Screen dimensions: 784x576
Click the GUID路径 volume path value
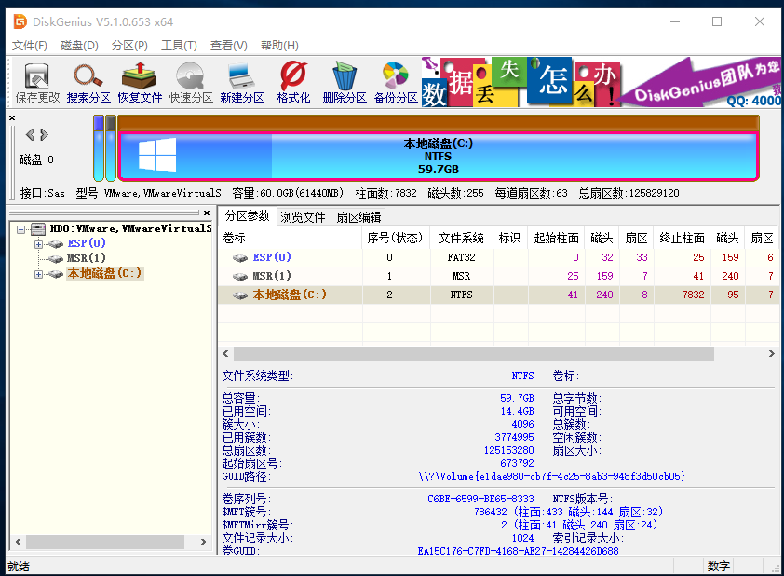[551, 476]
